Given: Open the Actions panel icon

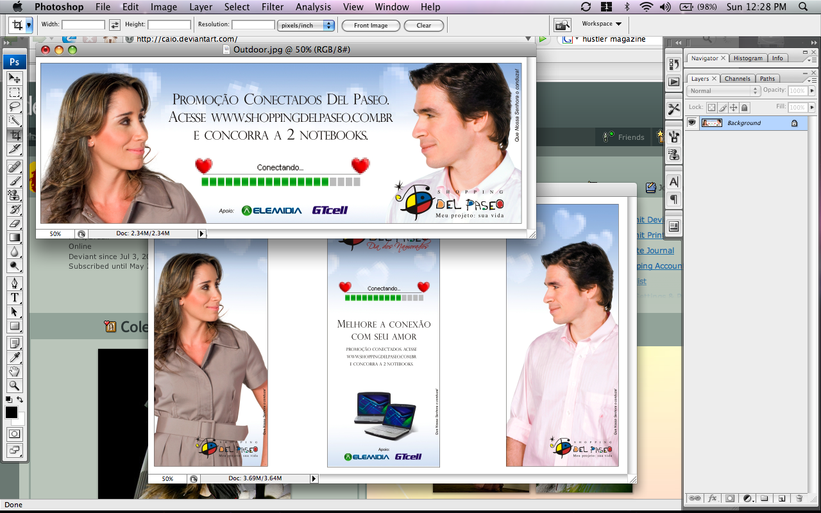Looking at the screenshot, I should click(x=673, y=81).
